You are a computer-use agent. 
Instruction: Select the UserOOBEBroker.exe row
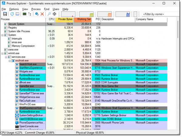[x=84, y=119]
